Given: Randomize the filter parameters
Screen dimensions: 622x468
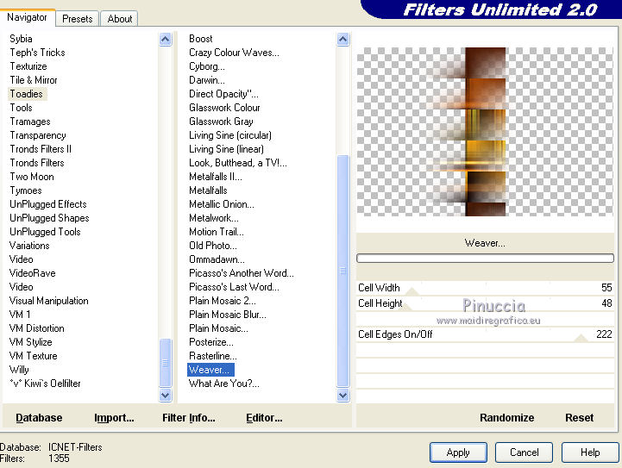Looking at the screenshot, I should [x=506, y=418].
